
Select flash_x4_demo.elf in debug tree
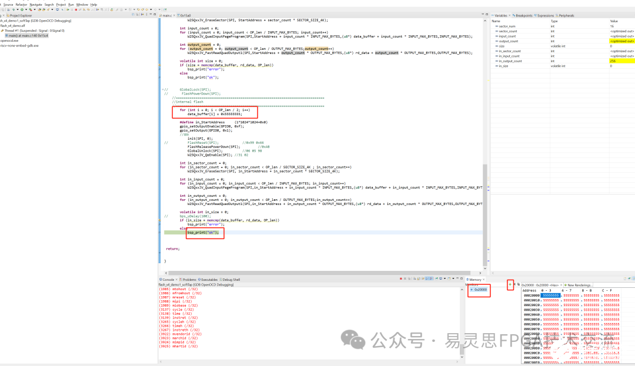click(12, 25)
